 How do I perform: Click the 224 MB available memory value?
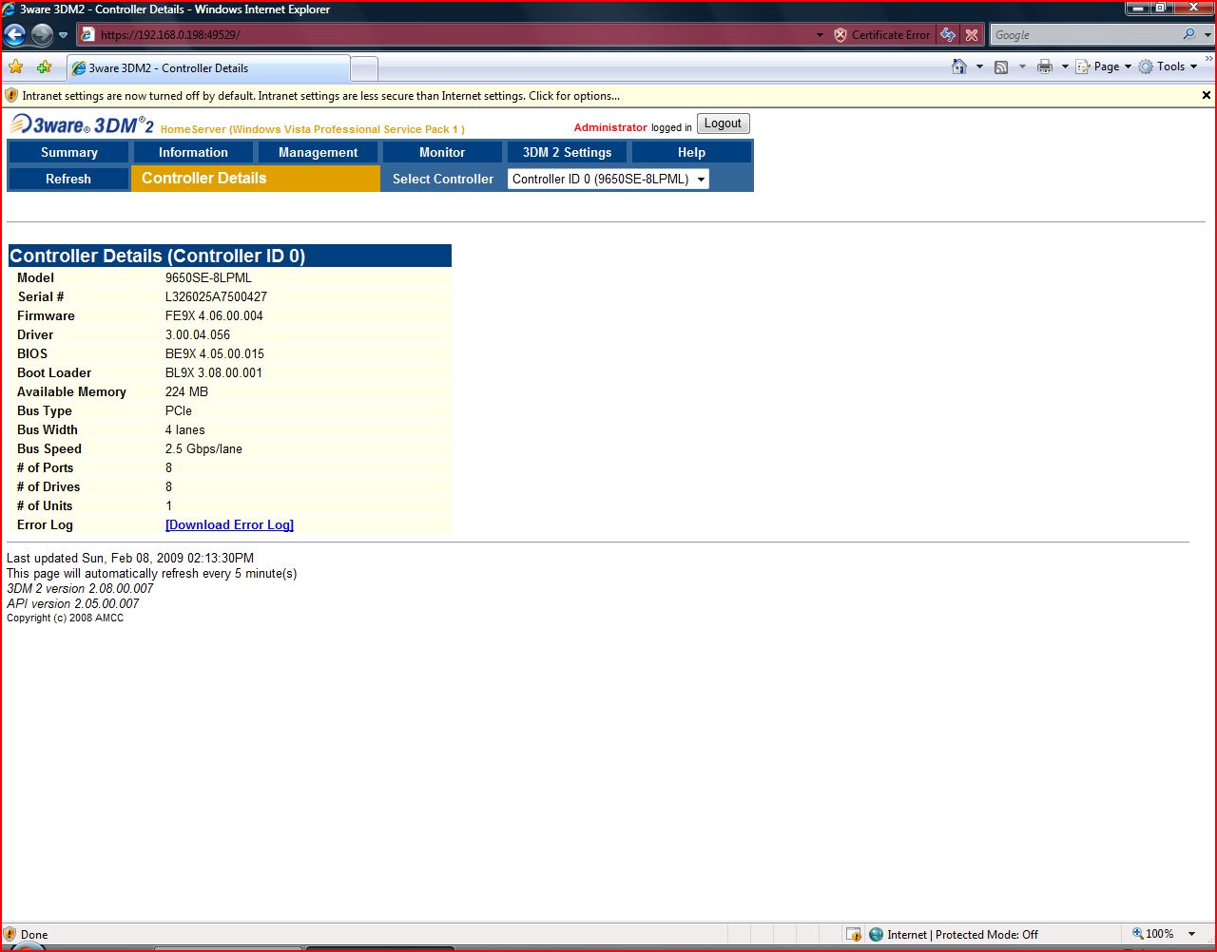click(x=186, y=391)
